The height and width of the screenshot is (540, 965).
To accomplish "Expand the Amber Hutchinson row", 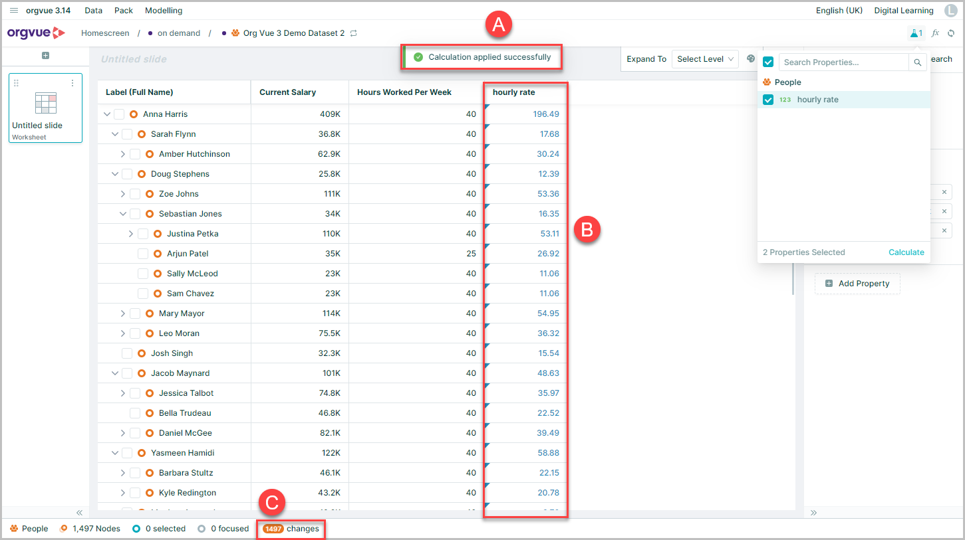I will [x=122, y=154].
